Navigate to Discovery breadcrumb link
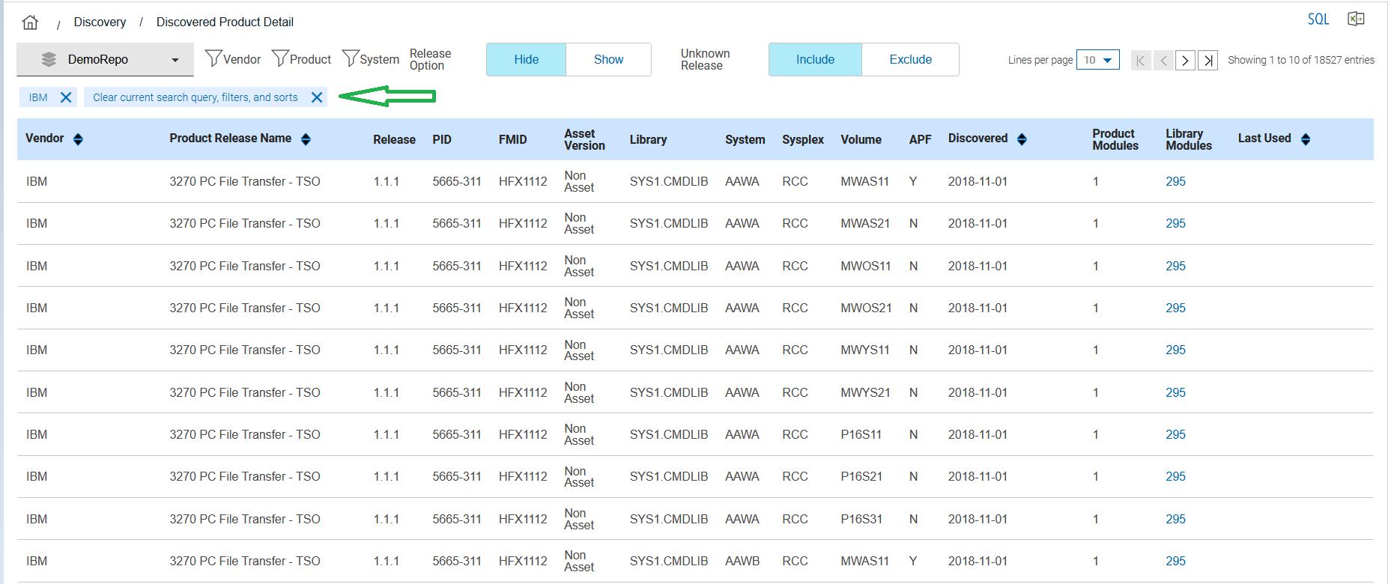This screenshot has width=1394, height=584. 100,22
